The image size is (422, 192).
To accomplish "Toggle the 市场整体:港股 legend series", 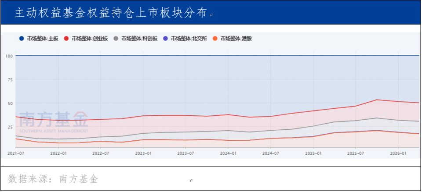I will [232, 39].
